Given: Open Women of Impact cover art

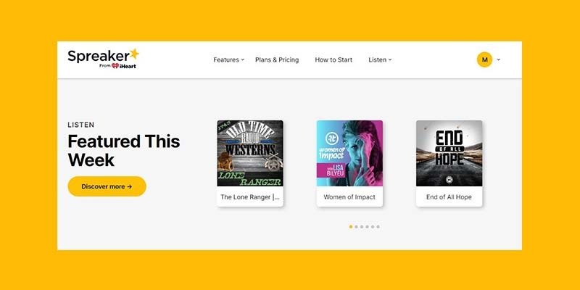Looking at the screenshot, I should pos(349,153).
